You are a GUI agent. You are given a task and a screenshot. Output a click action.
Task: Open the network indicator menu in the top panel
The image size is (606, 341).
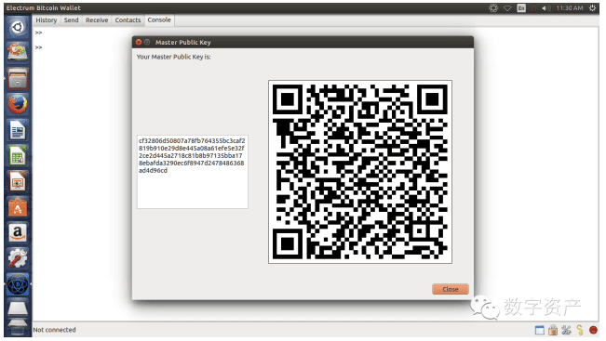point(507,8)
